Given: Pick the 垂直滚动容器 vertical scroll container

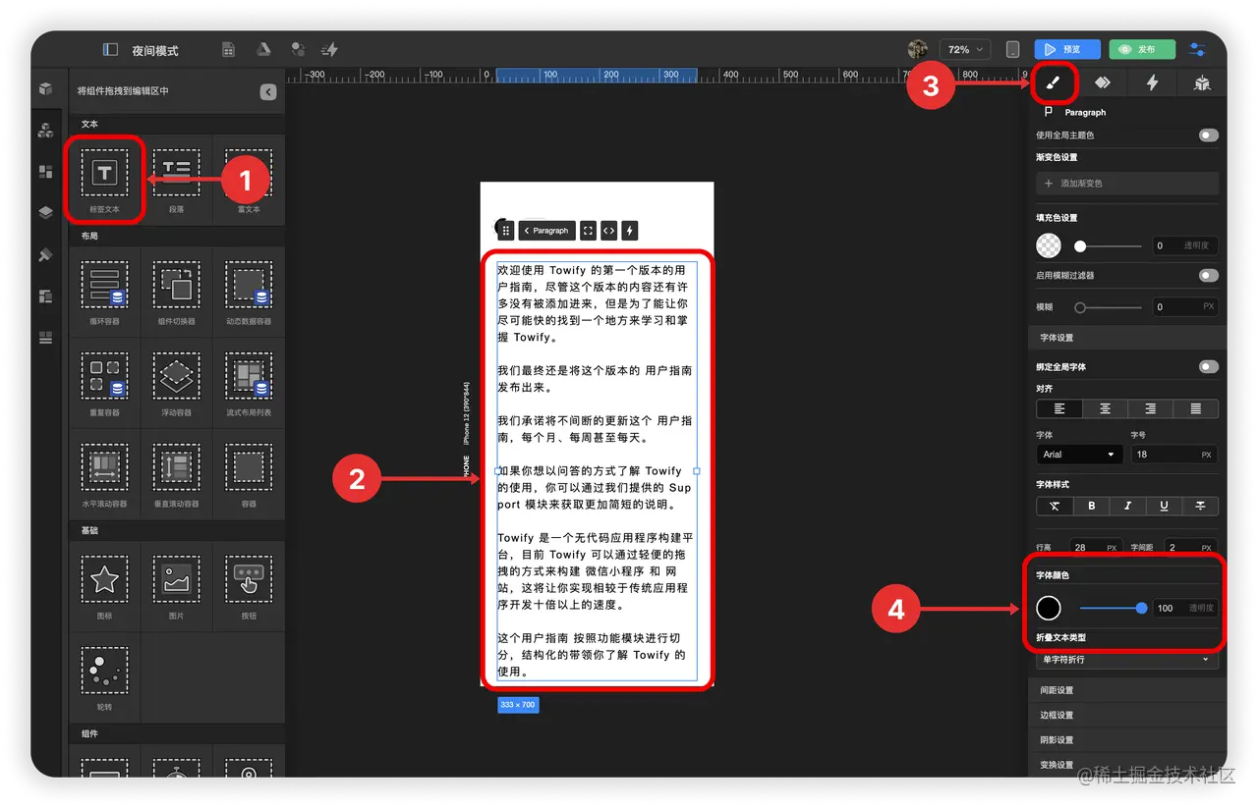Looking at the screenshot, I should pyautogui.click(x=176, y=474).
